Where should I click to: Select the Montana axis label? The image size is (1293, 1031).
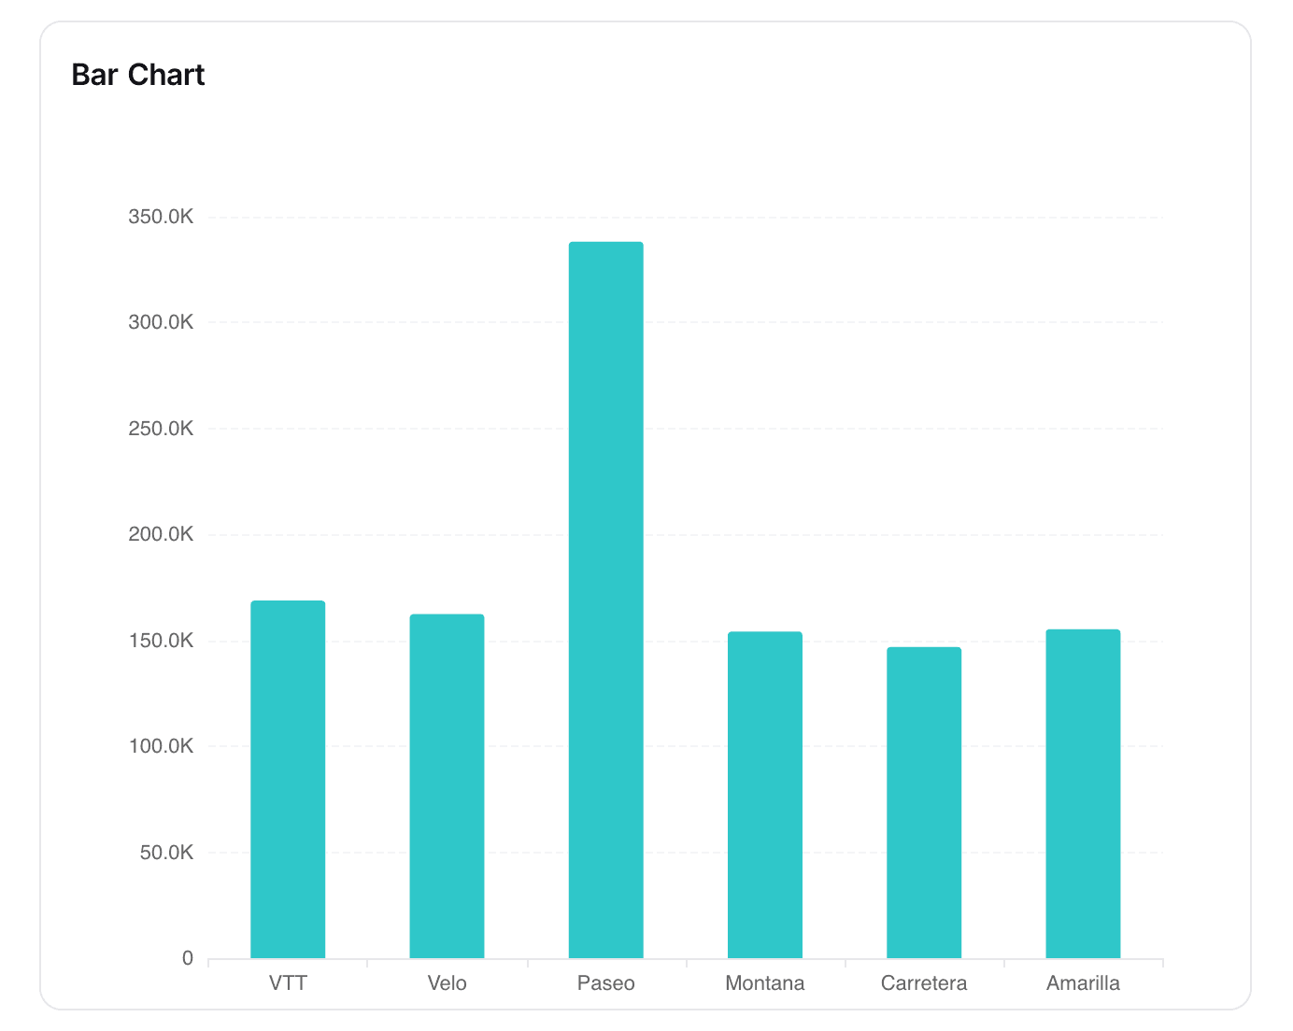click(x=765, y=982)
